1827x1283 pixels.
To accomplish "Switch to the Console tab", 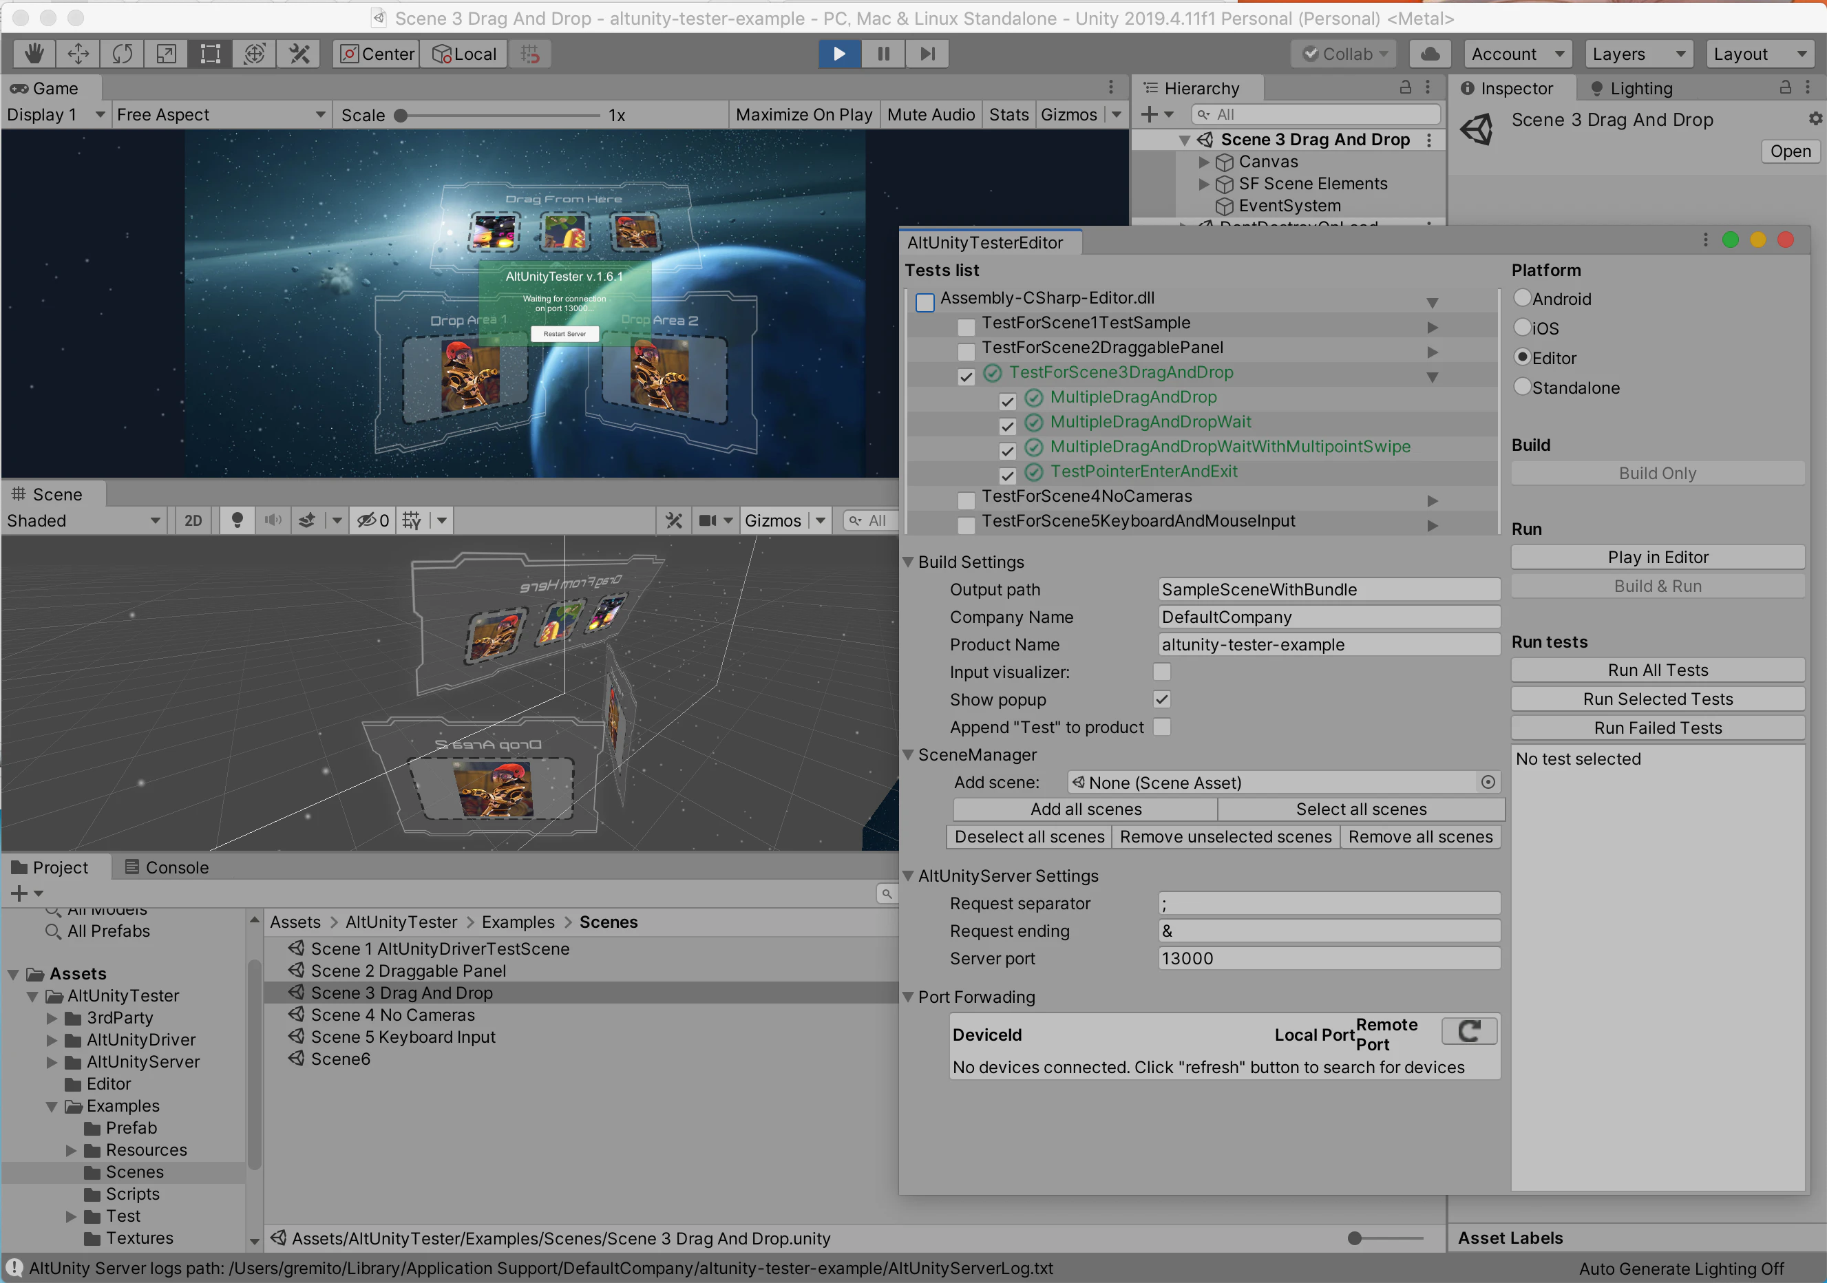I will coord(167,868).
